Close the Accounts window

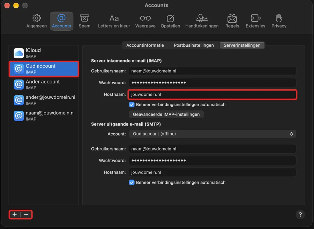pyautogui.click(x=7, y=5)
